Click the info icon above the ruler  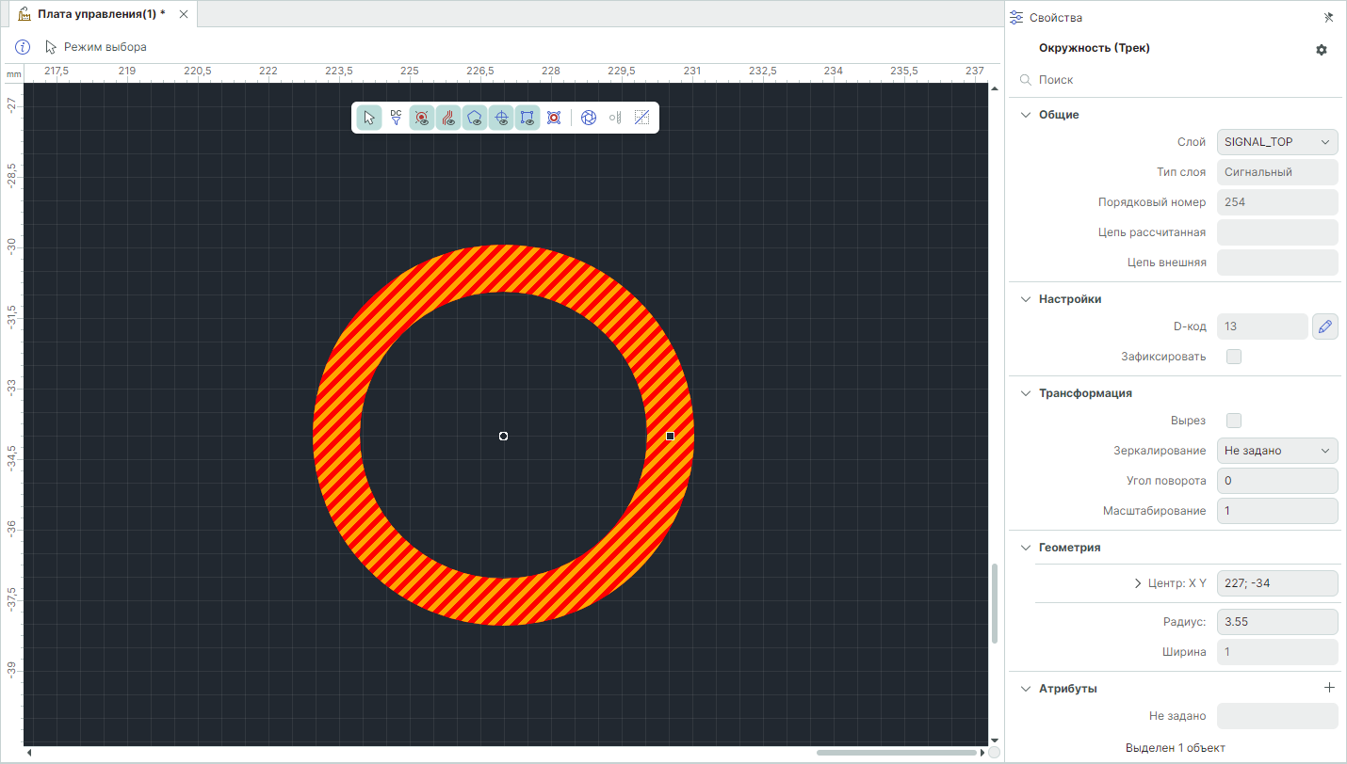coord(24,47)
